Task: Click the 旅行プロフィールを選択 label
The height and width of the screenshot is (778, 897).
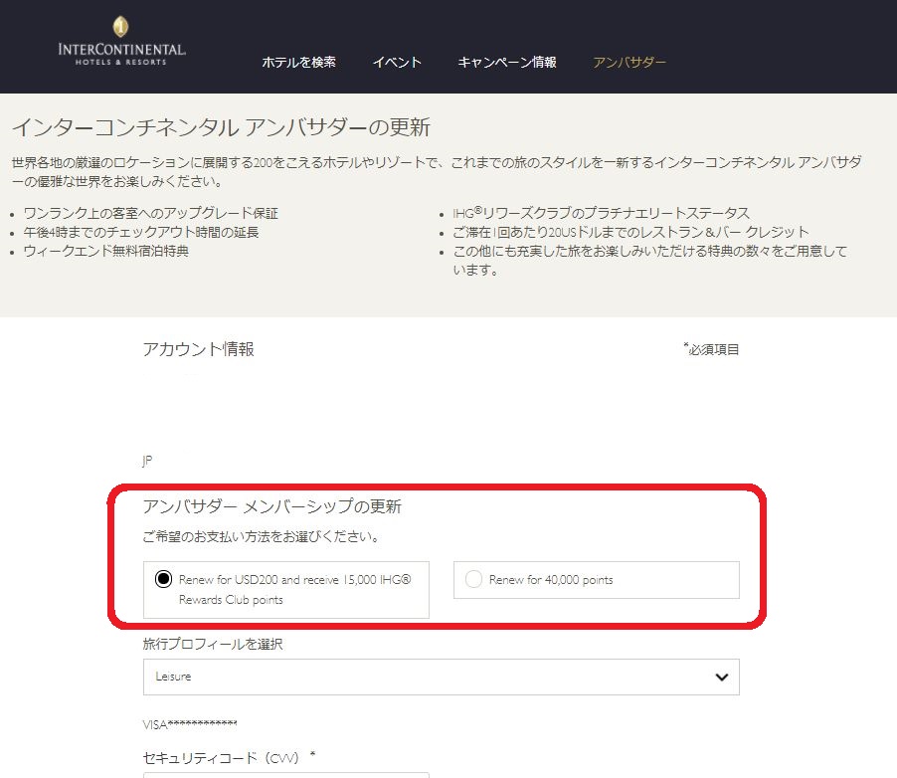Action: 213,644
